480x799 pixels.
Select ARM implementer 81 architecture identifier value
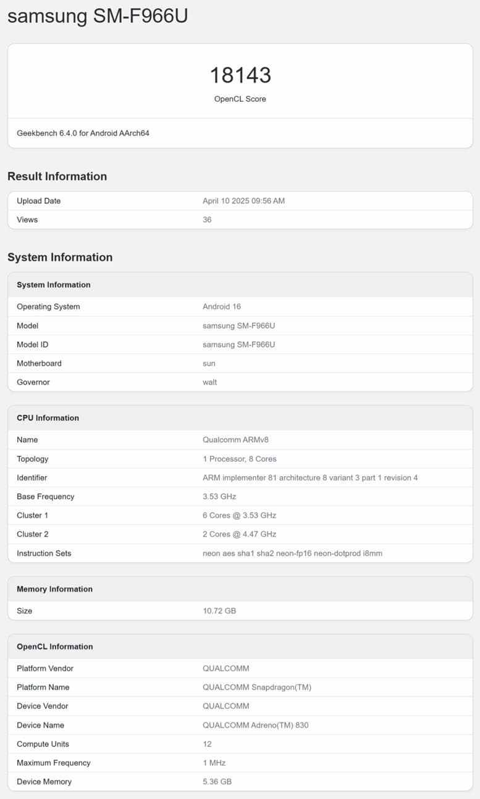310,478
